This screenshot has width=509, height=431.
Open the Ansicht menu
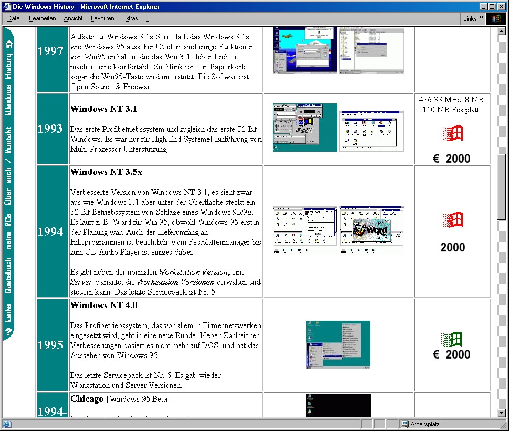[73, 18]
